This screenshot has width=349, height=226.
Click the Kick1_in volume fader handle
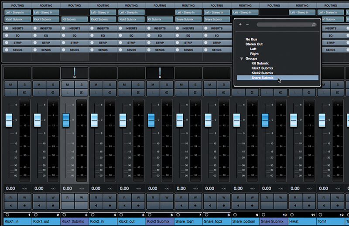tap(9, 120)
